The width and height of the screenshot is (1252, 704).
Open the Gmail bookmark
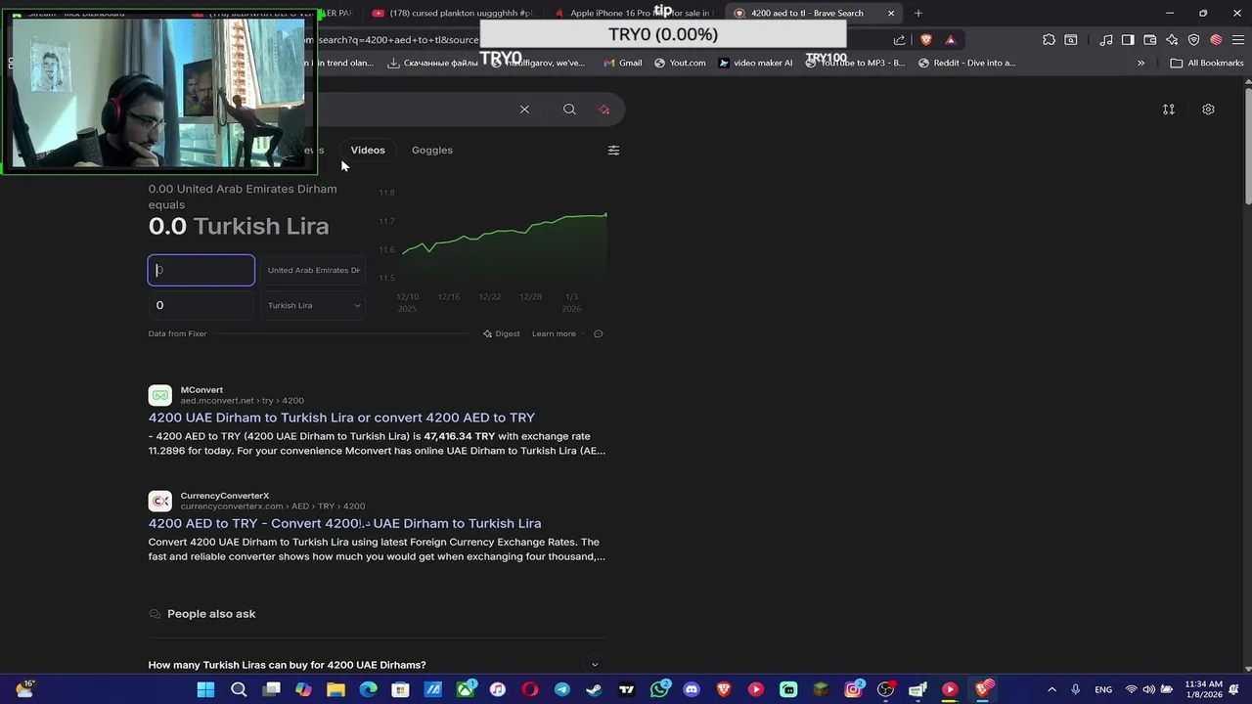click(x=623, y=63)
